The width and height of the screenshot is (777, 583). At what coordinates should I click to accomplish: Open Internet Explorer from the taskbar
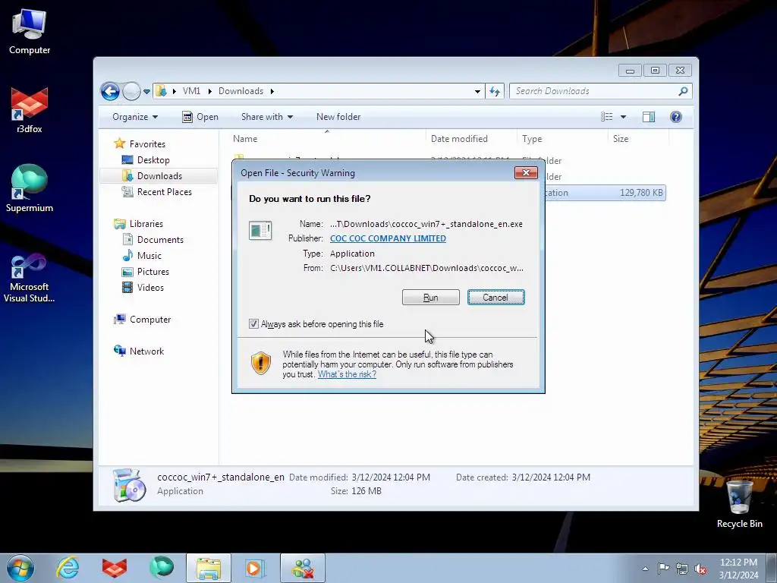[68, 568]
